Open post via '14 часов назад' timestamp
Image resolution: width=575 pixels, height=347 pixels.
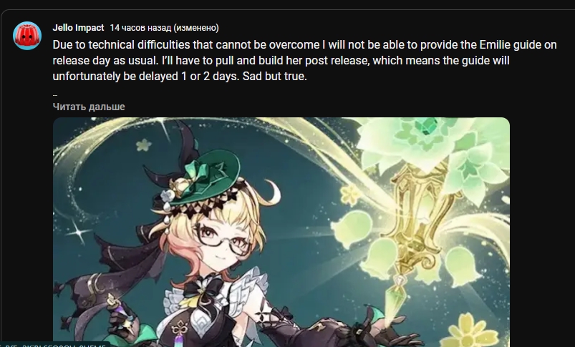pyautogui.click(x=140, y=28)
